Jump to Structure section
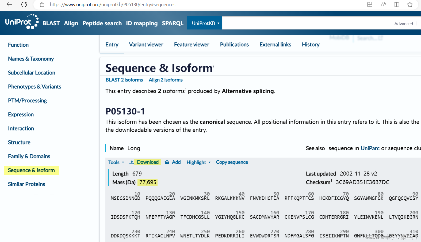The image size is (421, 242). (19, 142)
